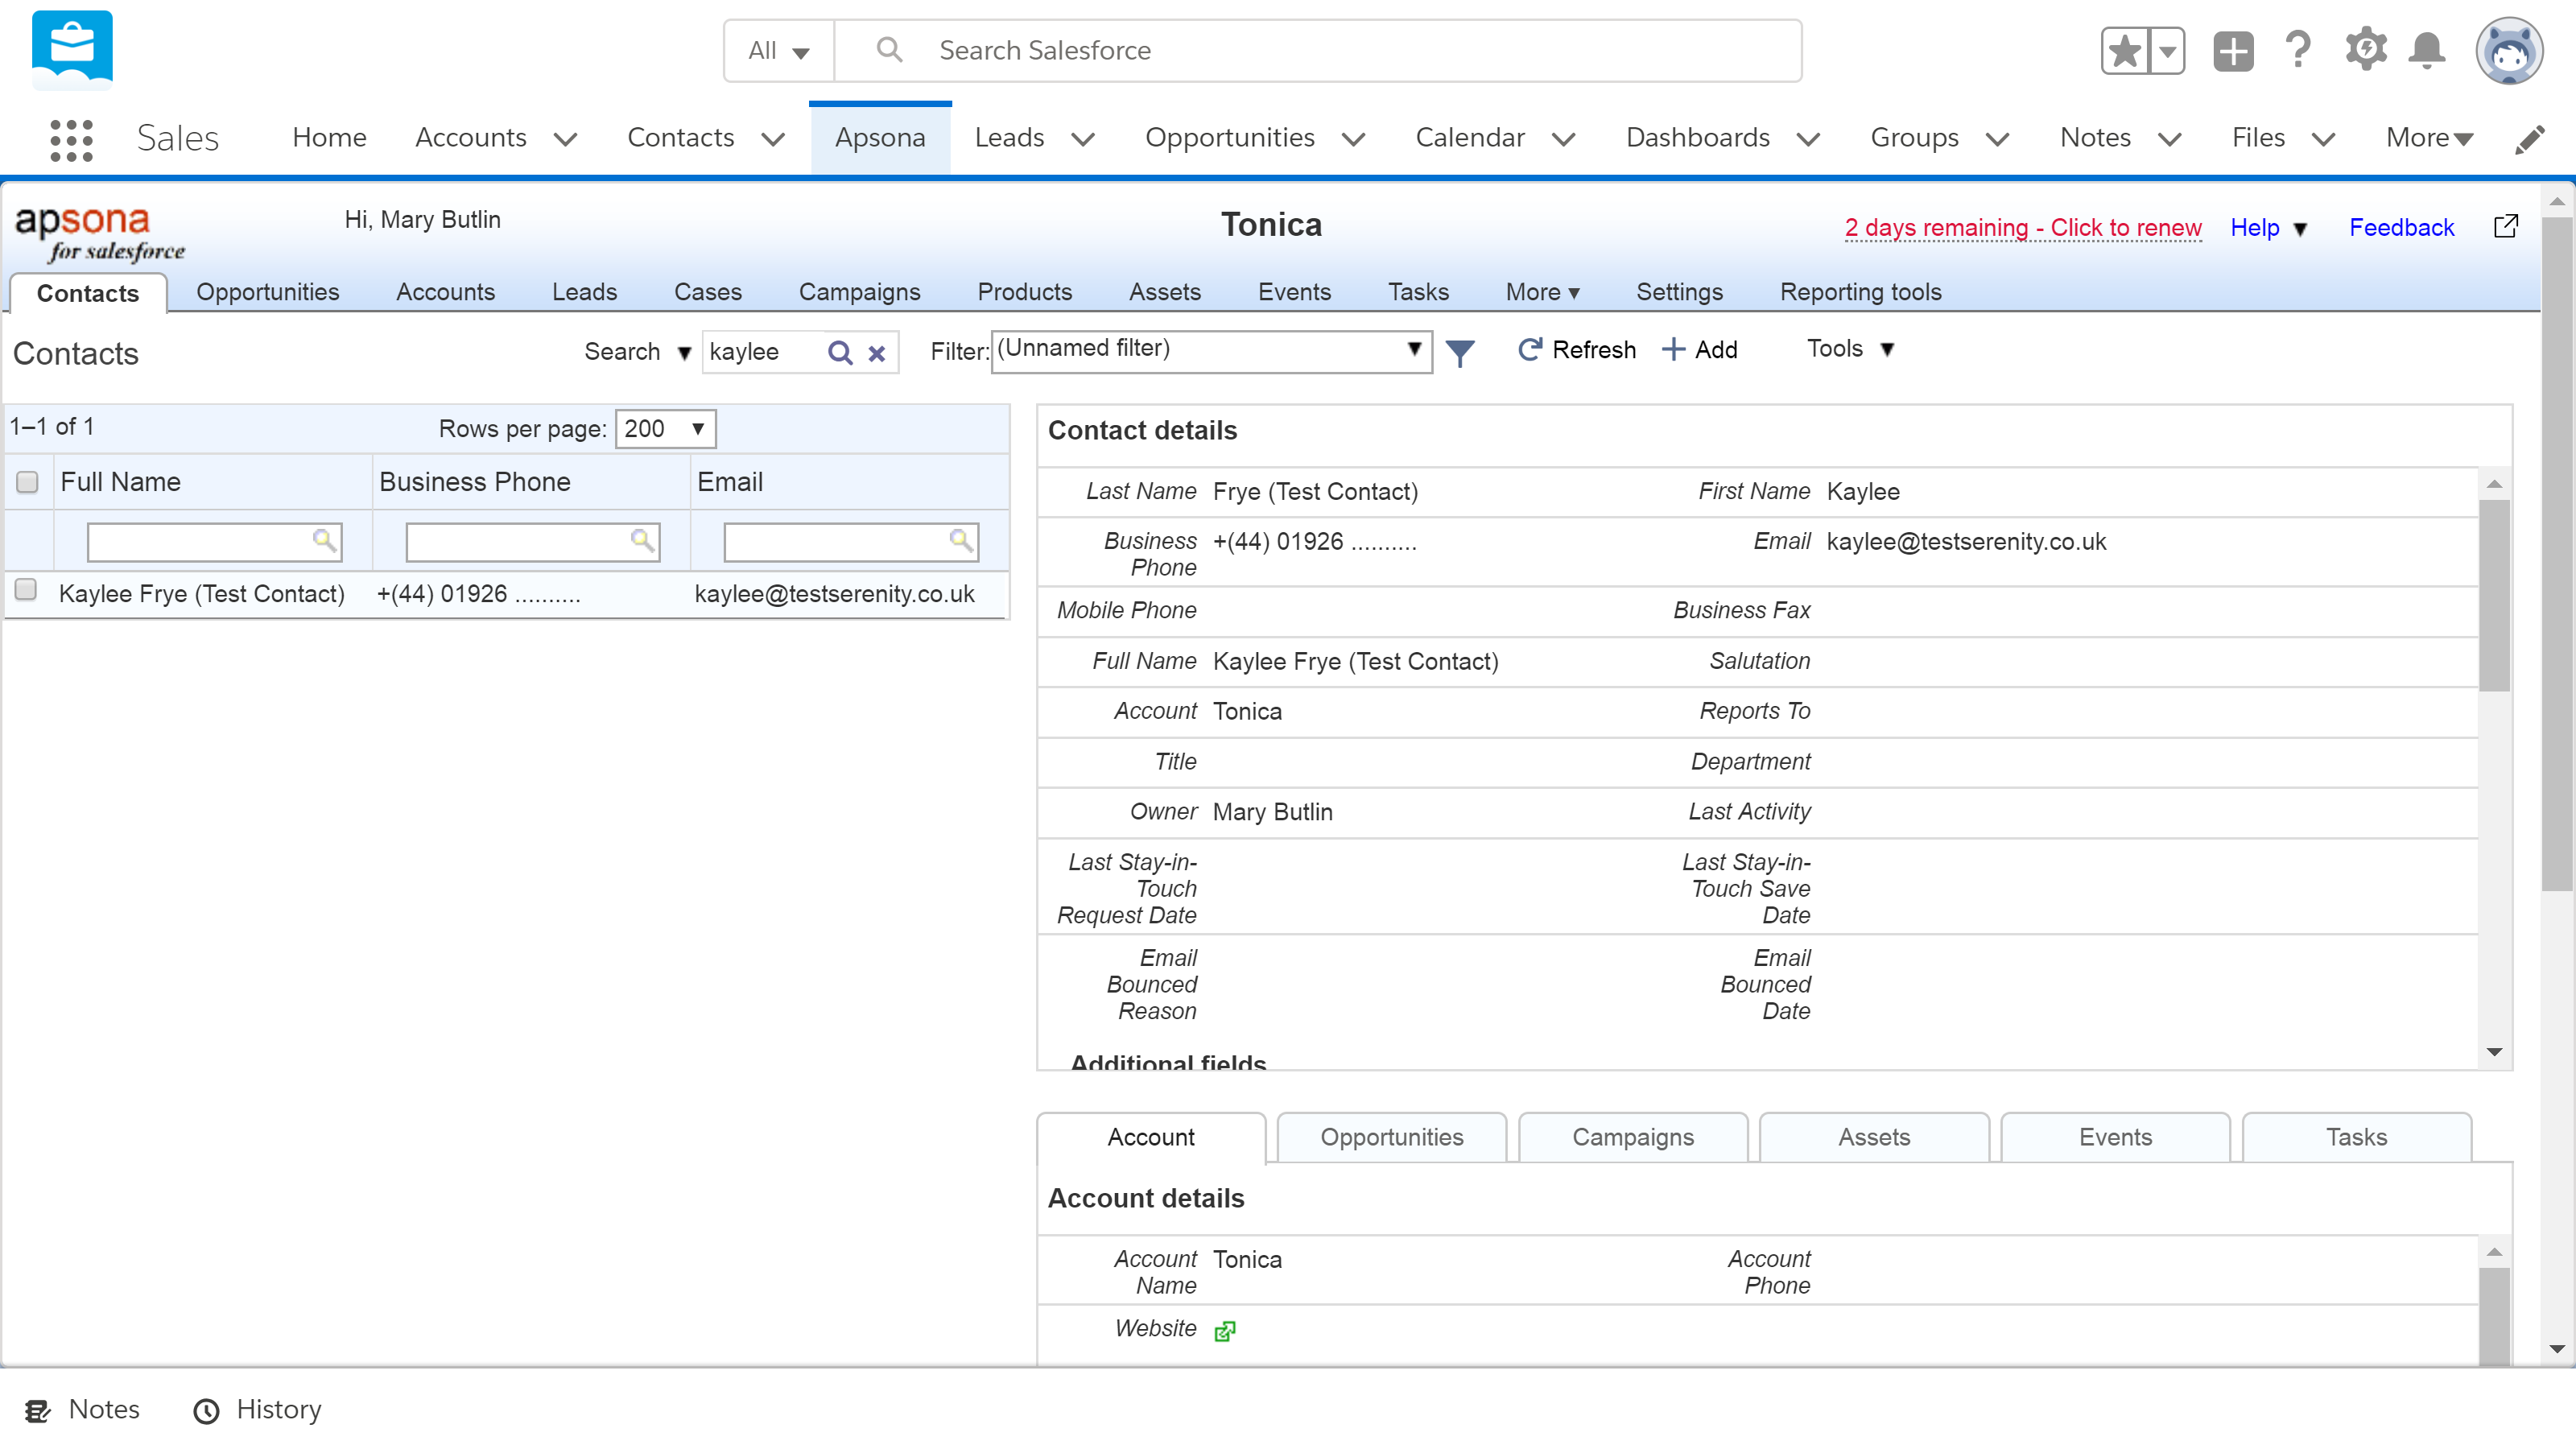This screenshot has width=2576, height=1449.
Task: Open the favorites list dropdown arrow
Action: click(2167, 50)
